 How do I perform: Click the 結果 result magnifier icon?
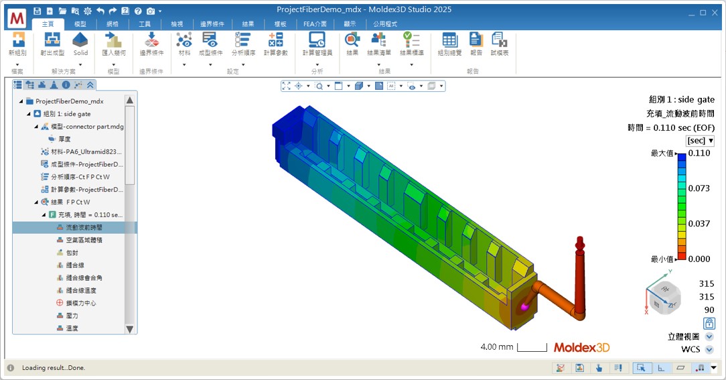click(x=352, y=44)
